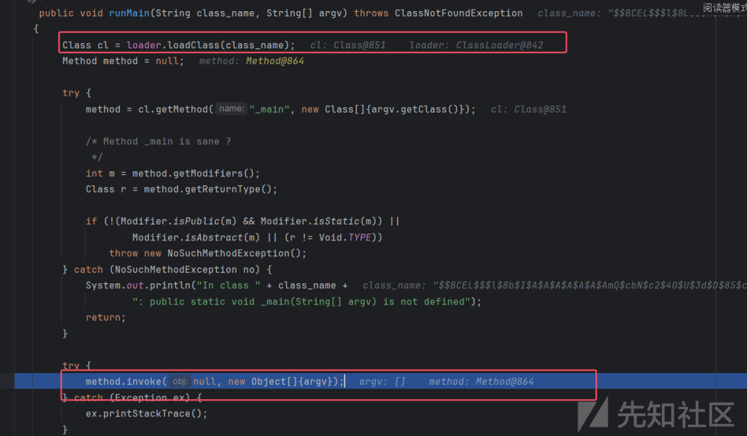The image size is (747, 436).
Task: Click the "_main" string literal
Action: point(270,109)
